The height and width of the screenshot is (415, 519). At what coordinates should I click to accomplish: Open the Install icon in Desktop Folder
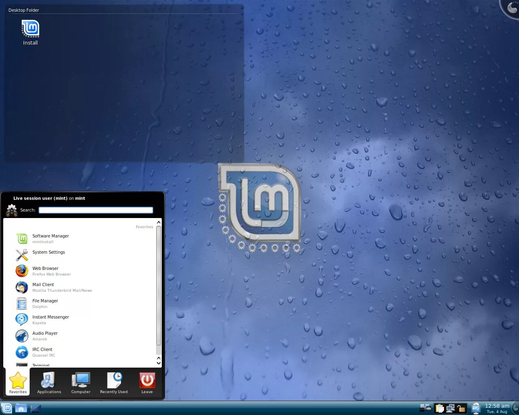coord(30,32)
